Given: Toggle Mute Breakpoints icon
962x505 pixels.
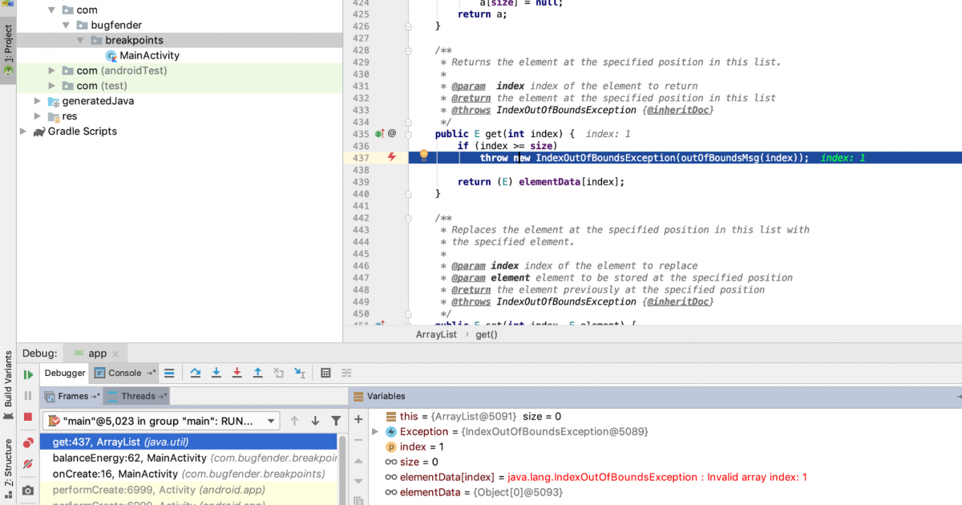Looking at the screenshot, I should [28, 464].
